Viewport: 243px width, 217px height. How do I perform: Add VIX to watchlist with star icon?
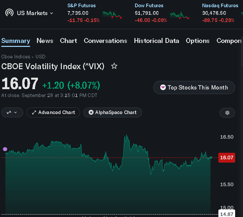point(114,66)
